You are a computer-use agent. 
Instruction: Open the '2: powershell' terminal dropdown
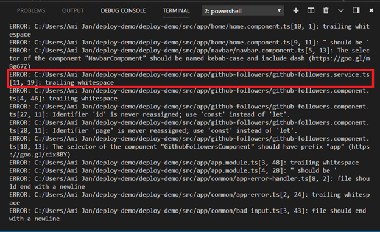point(243,11)
